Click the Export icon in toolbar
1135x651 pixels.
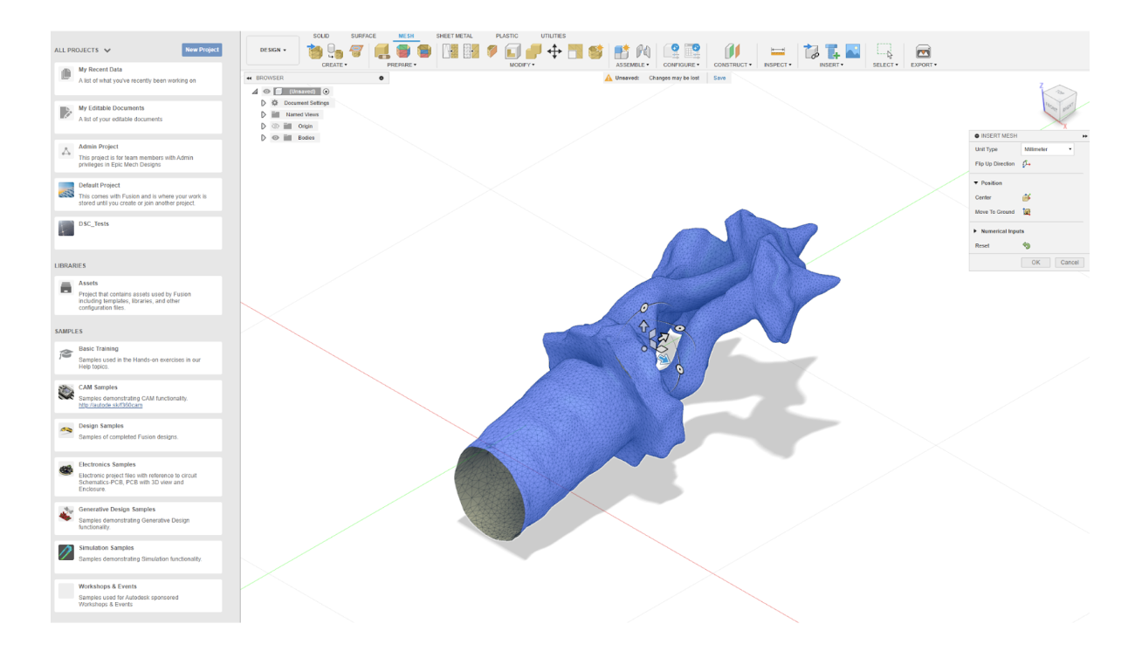click(x=923, y=51)
